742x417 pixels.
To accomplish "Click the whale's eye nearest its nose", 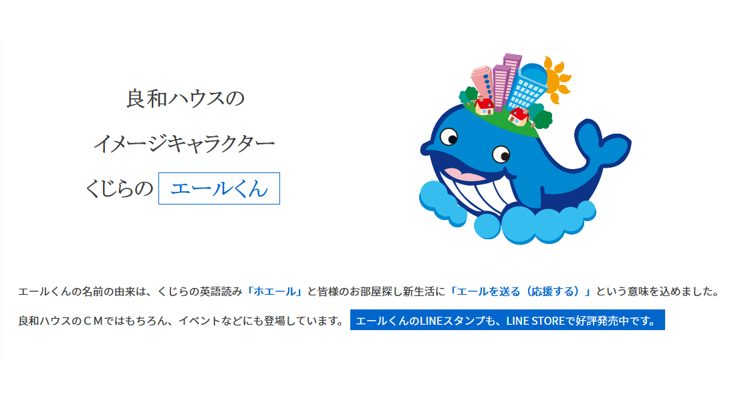I will (x=449, y=137).
